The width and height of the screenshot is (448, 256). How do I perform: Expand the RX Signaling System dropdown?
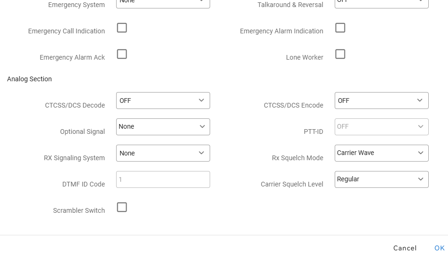pyautogui.click(x=163, y=153)
